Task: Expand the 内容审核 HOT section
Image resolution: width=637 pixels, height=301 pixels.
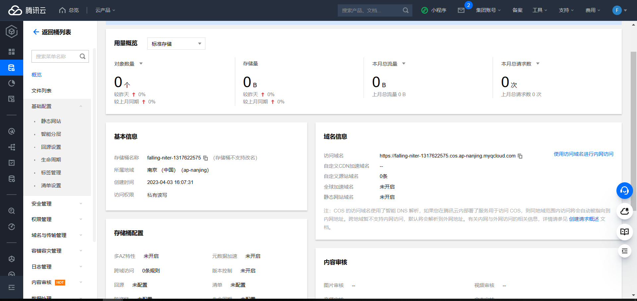Action: point(57,282)
